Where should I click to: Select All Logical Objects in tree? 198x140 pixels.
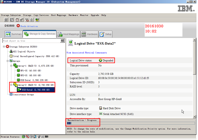click(24, 52)
